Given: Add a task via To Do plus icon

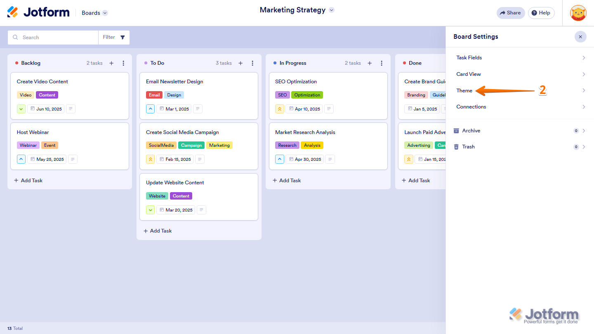Looking at the screenshot, I should 240,63.
